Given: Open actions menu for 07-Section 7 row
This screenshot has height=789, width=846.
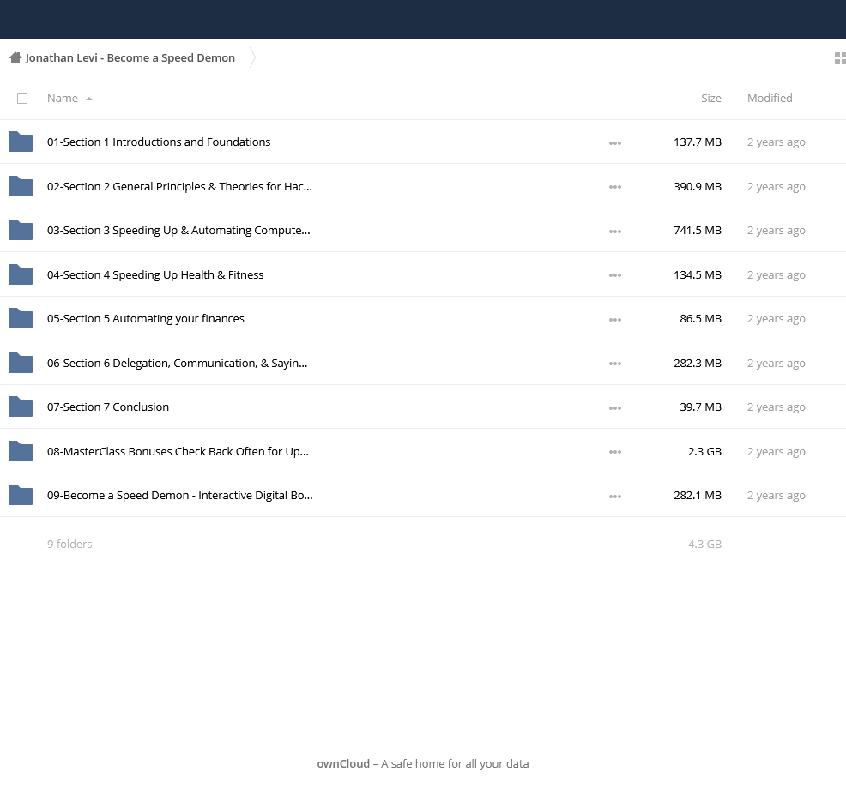Looking at the screenshot, I should pos(615,408).
